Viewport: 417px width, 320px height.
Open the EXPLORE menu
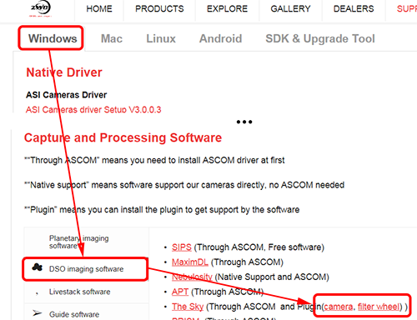pyautogui.click(x=227, y=9)
